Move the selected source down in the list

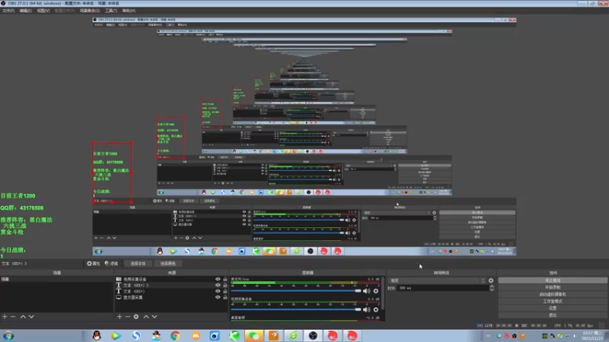pyautogui.click(x=155, y=317)
